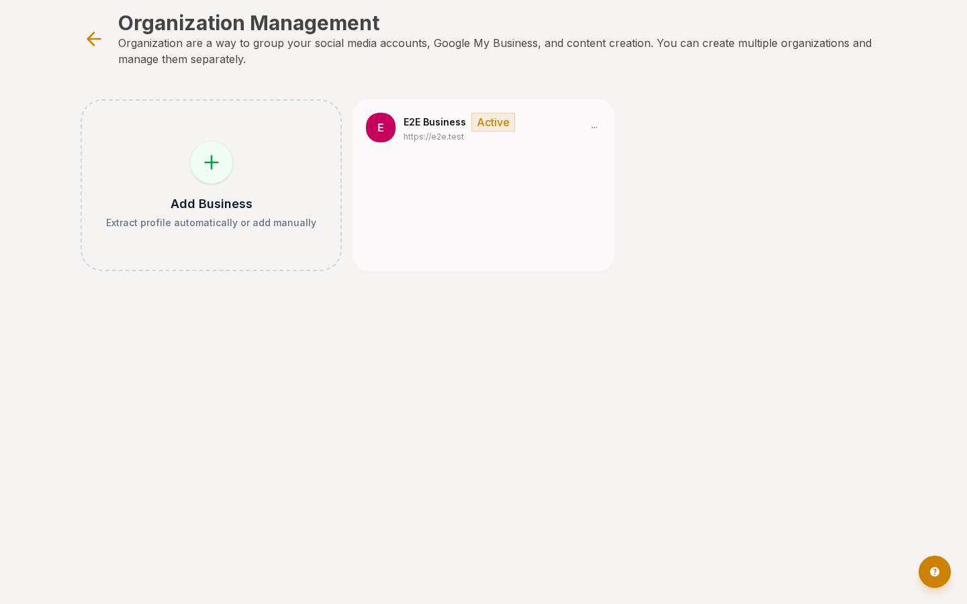Click Extract profile automatically or add manually
This screenshot has height=604, width=967.
tap(211, 223)
